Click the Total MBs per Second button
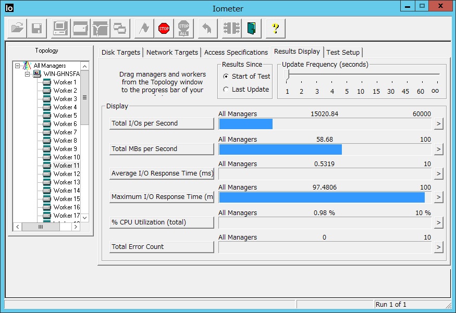456x313 pixels. click(162, 149)
